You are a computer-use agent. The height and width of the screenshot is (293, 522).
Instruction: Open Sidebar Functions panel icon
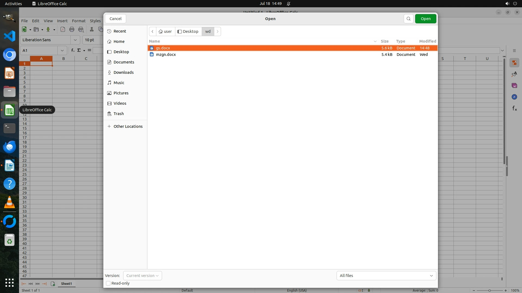pyautogui.click(x=514, y=109)
